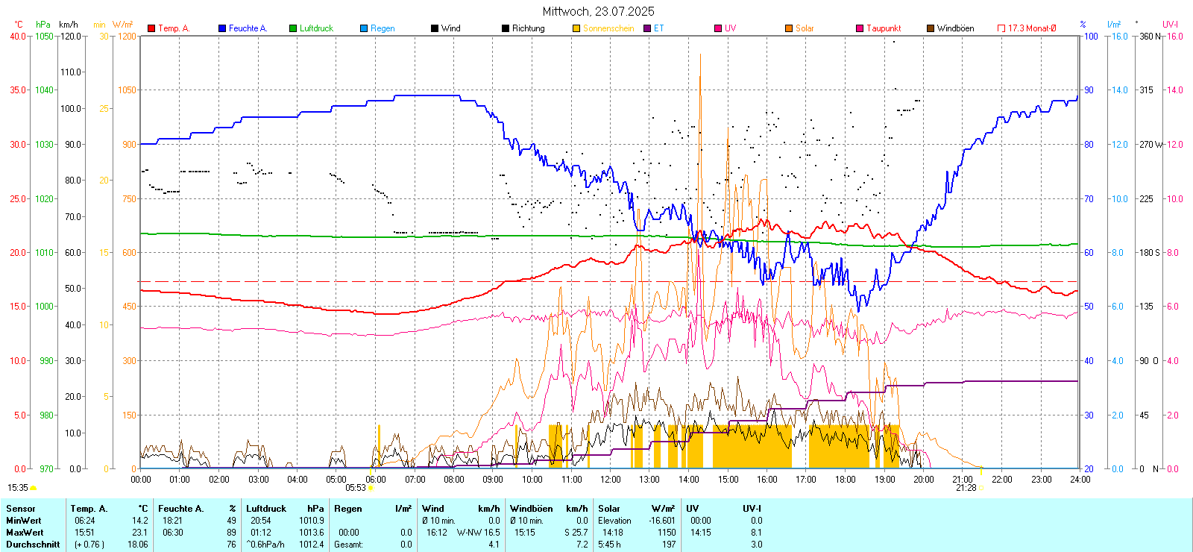Click the yellow Sonnenschein legend square
This screenshot has width=1193, height=552.
576,28
